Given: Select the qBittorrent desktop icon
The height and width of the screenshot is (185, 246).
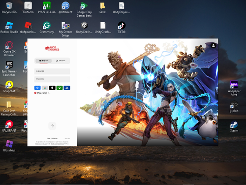Looking at the screenshot, I should (x=65, y=8).
